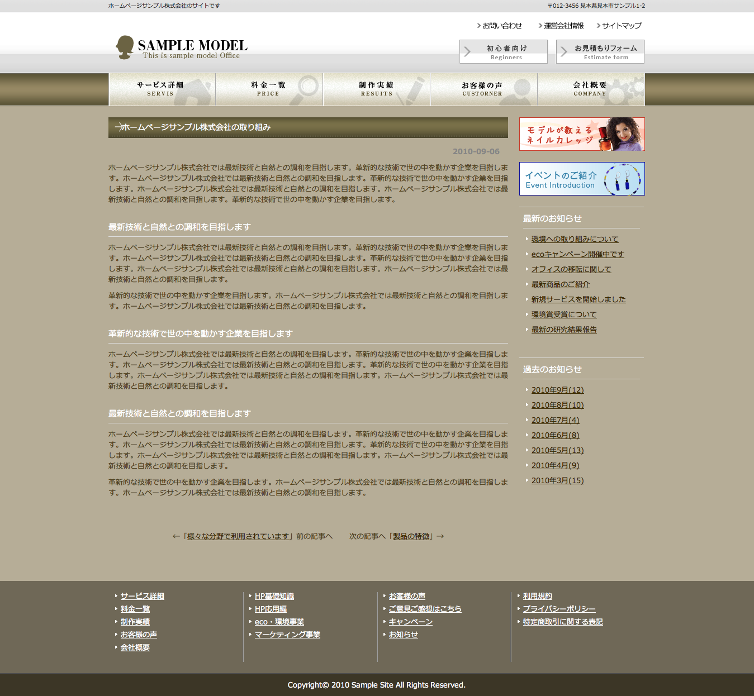Click the SAMPLE MODEL head silhouette logo
The height and width of the screenshot is (696, 754).
point(125,47)
